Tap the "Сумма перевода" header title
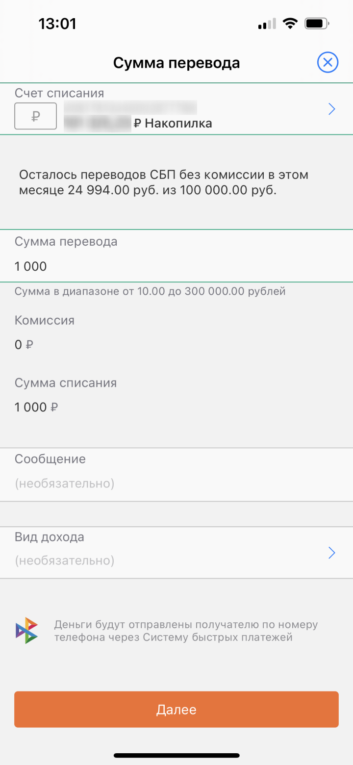 coord(176,63)
